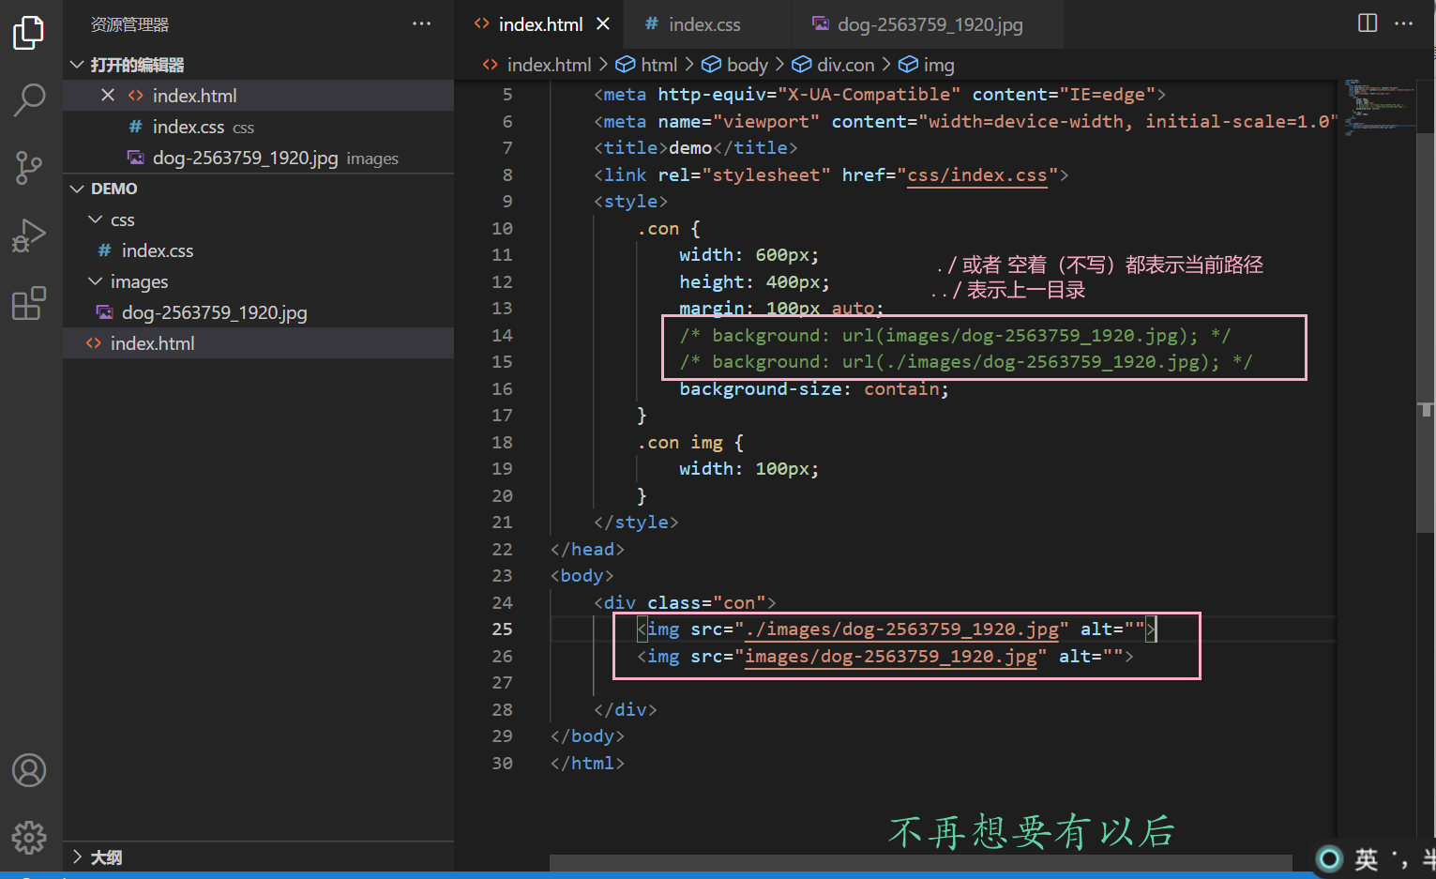Viewport: 1436px width, 879px height.
Task: Open the Run and Debug icon
Action: (x=28, y=235)
